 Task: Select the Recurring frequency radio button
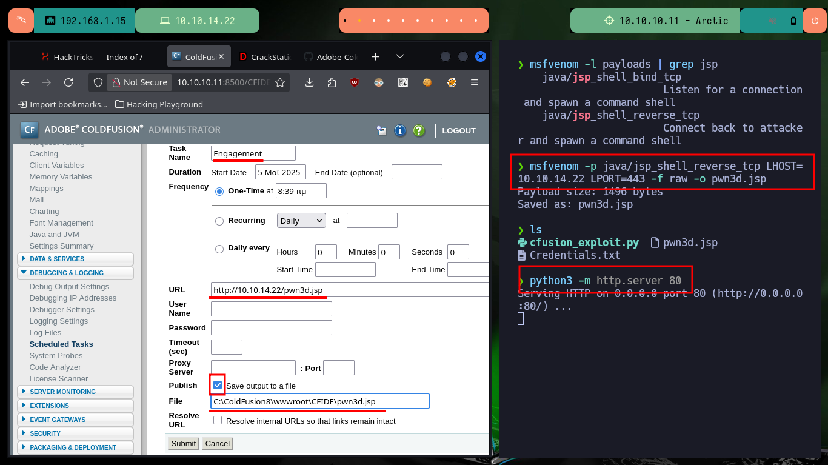(x=219, y=221)
